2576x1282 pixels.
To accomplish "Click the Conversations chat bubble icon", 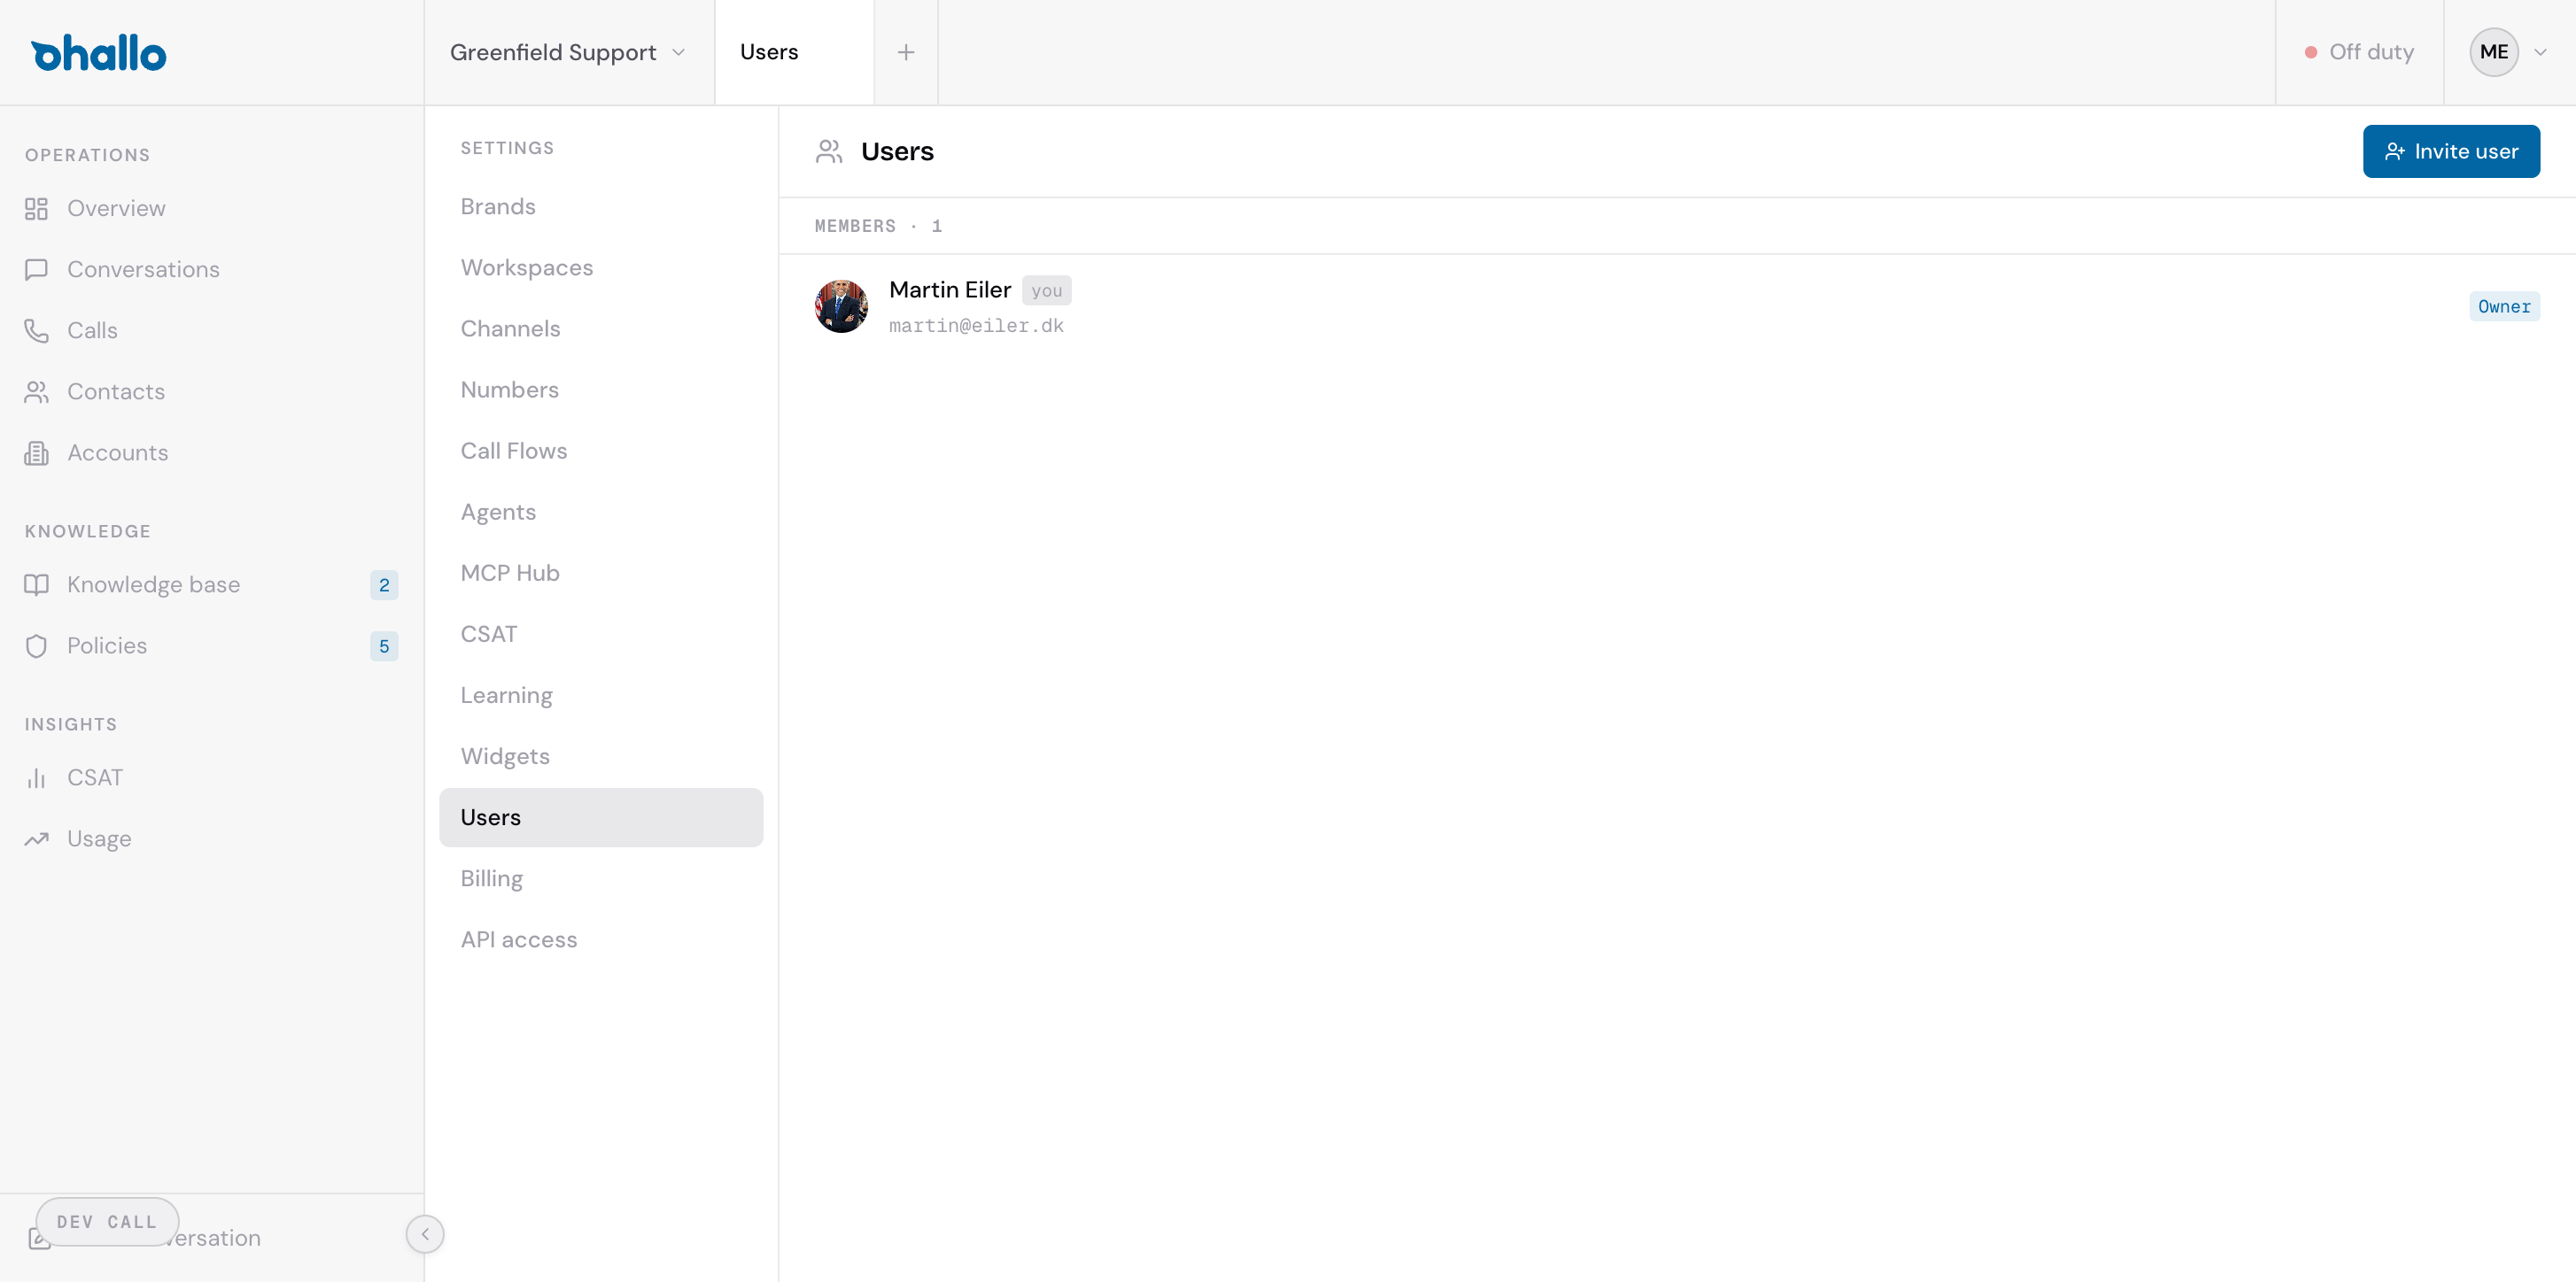I will (36, 270).
